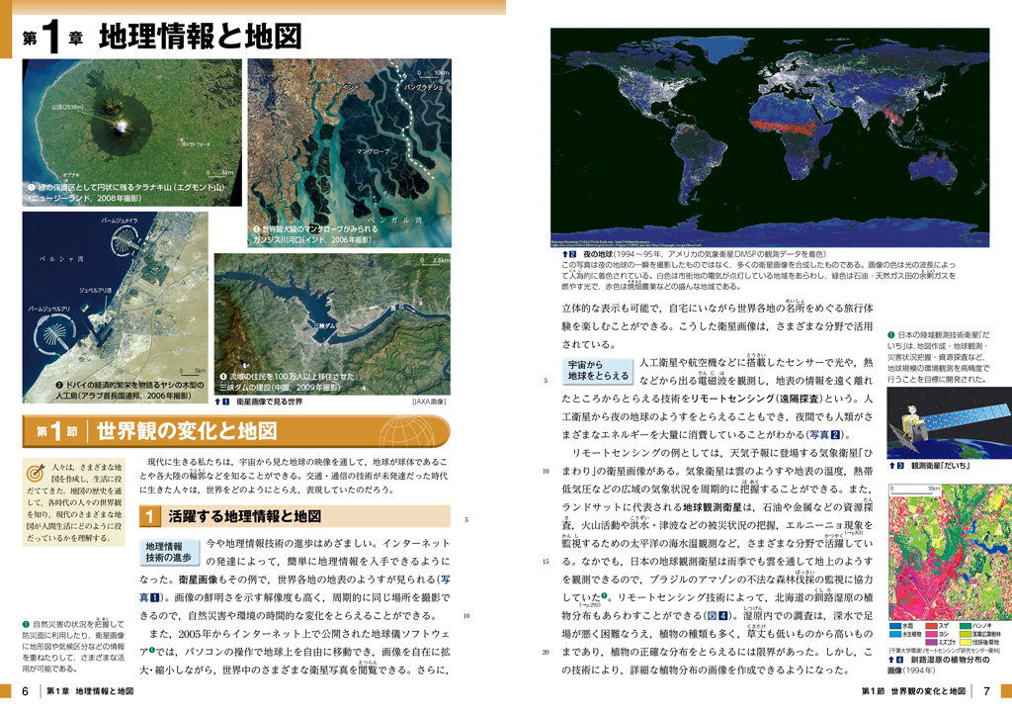Click the figure 1 marker beside 衛星画像で見る世界
Screen dimensions: 1012x715
pyautogui.click(x=222, y=402)
